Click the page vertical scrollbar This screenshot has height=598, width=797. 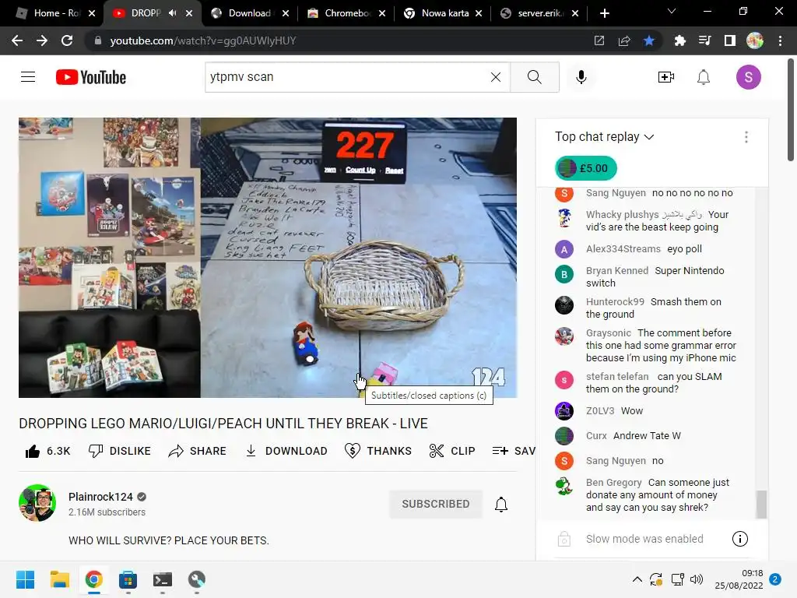[791, 110]
